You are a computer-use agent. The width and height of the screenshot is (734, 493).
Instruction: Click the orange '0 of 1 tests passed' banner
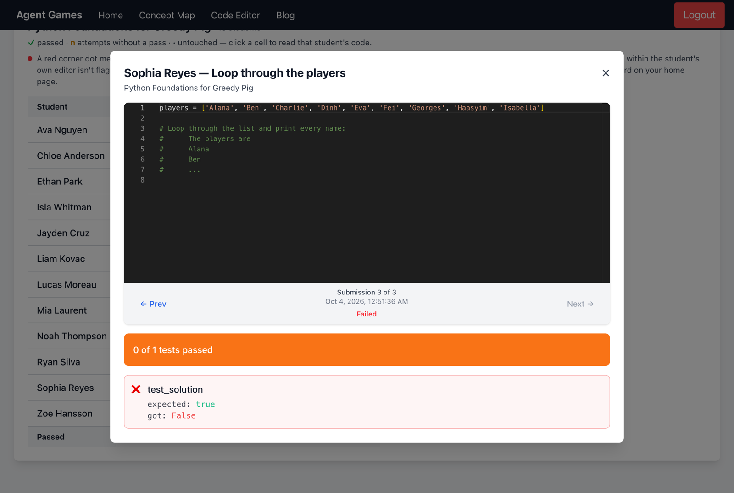[367, 349]
